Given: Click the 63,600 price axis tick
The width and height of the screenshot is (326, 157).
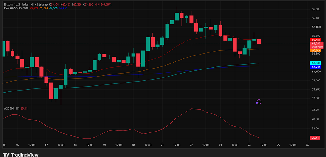Looking at the screenshot, I should [316, 80].
